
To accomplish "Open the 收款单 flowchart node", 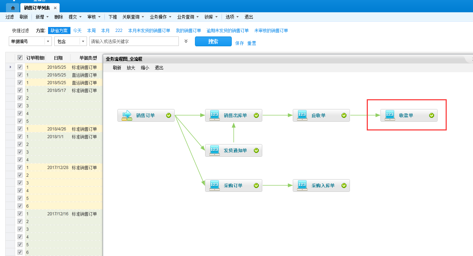I will click(409, 115).
